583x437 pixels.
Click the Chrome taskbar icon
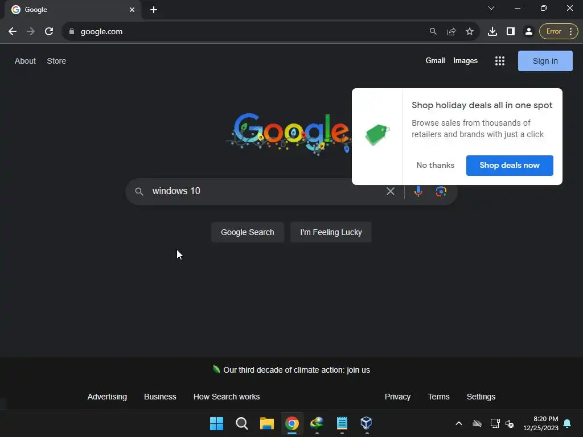coord(292,423)
